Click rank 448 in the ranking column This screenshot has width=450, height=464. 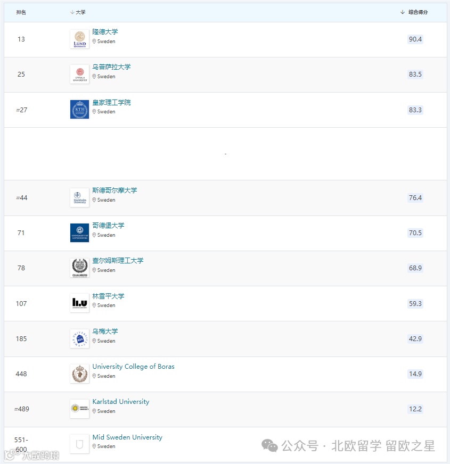point(21,374)
